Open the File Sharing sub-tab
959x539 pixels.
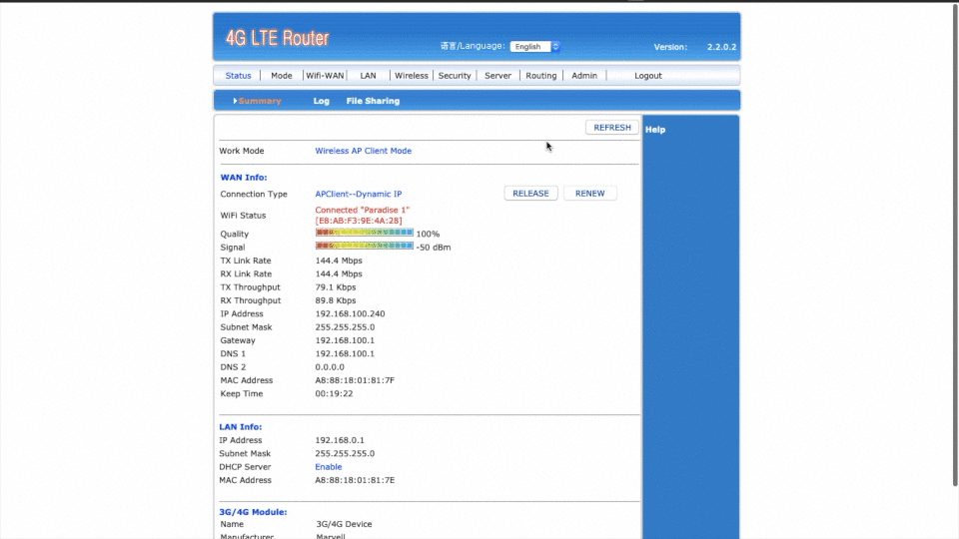(373, 101)
